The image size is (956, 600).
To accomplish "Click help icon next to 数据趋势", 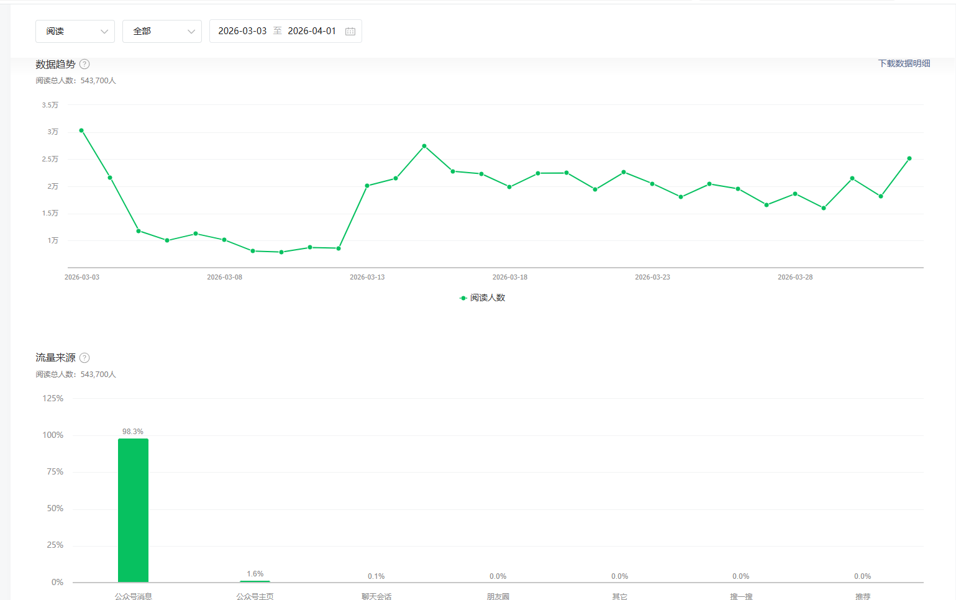I will 84,64.
